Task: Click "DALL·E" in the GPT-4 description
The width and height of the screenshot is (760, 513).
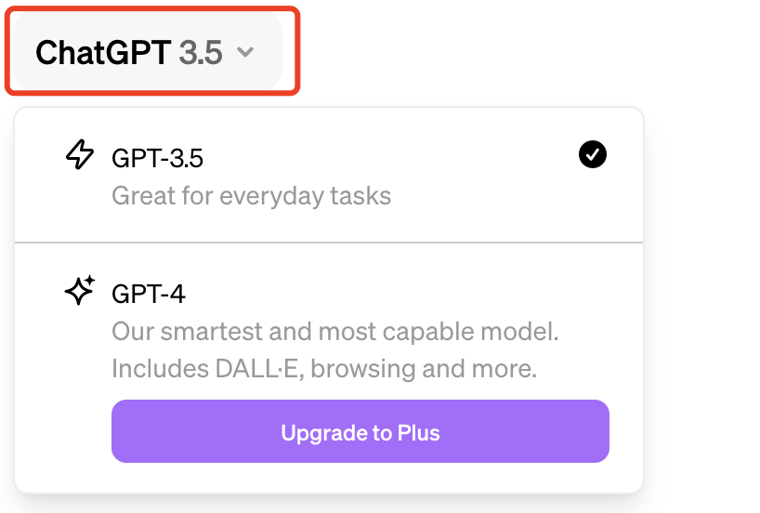Action: 256,369
